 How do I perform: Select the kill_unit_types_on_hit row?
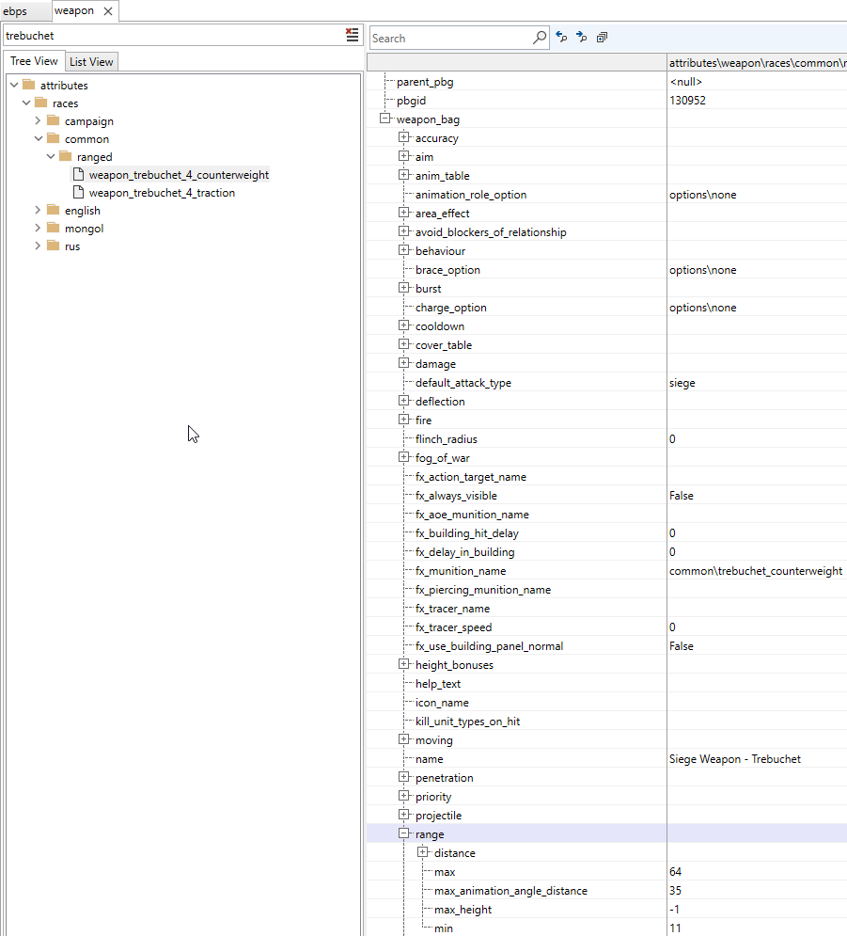[x=606, y=722]
